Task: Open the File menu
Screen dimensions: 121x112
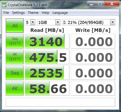Action: click(6, 13)
